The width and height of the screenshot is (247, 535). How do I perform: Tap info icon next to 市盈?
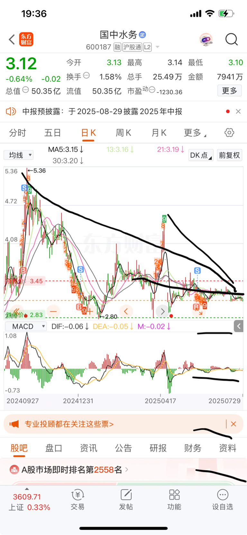click(x=152, y=90)
